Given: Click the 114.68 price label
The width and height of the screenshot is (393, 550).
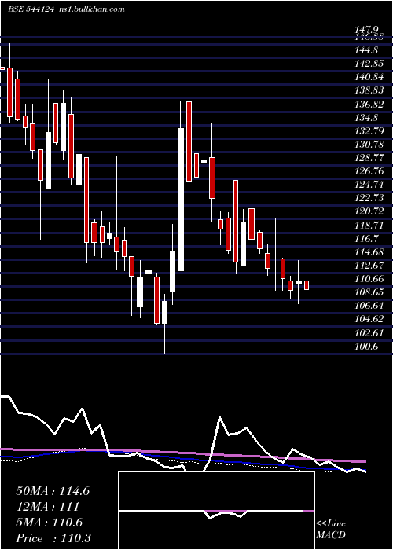Looking at the screenshot, I should click(x=369, y=252).
